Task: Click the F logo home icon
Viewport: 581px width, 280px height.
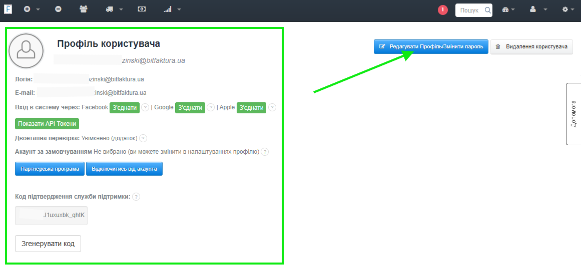Action: pos(8,9)
